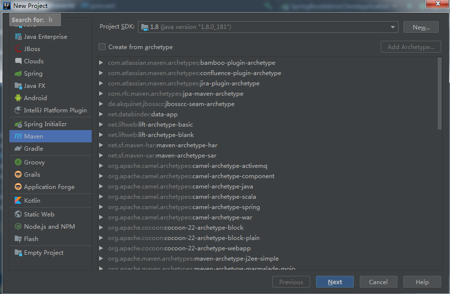Click the Groovy green circle icon
The image size is (450, 294).
click(18, 162)
